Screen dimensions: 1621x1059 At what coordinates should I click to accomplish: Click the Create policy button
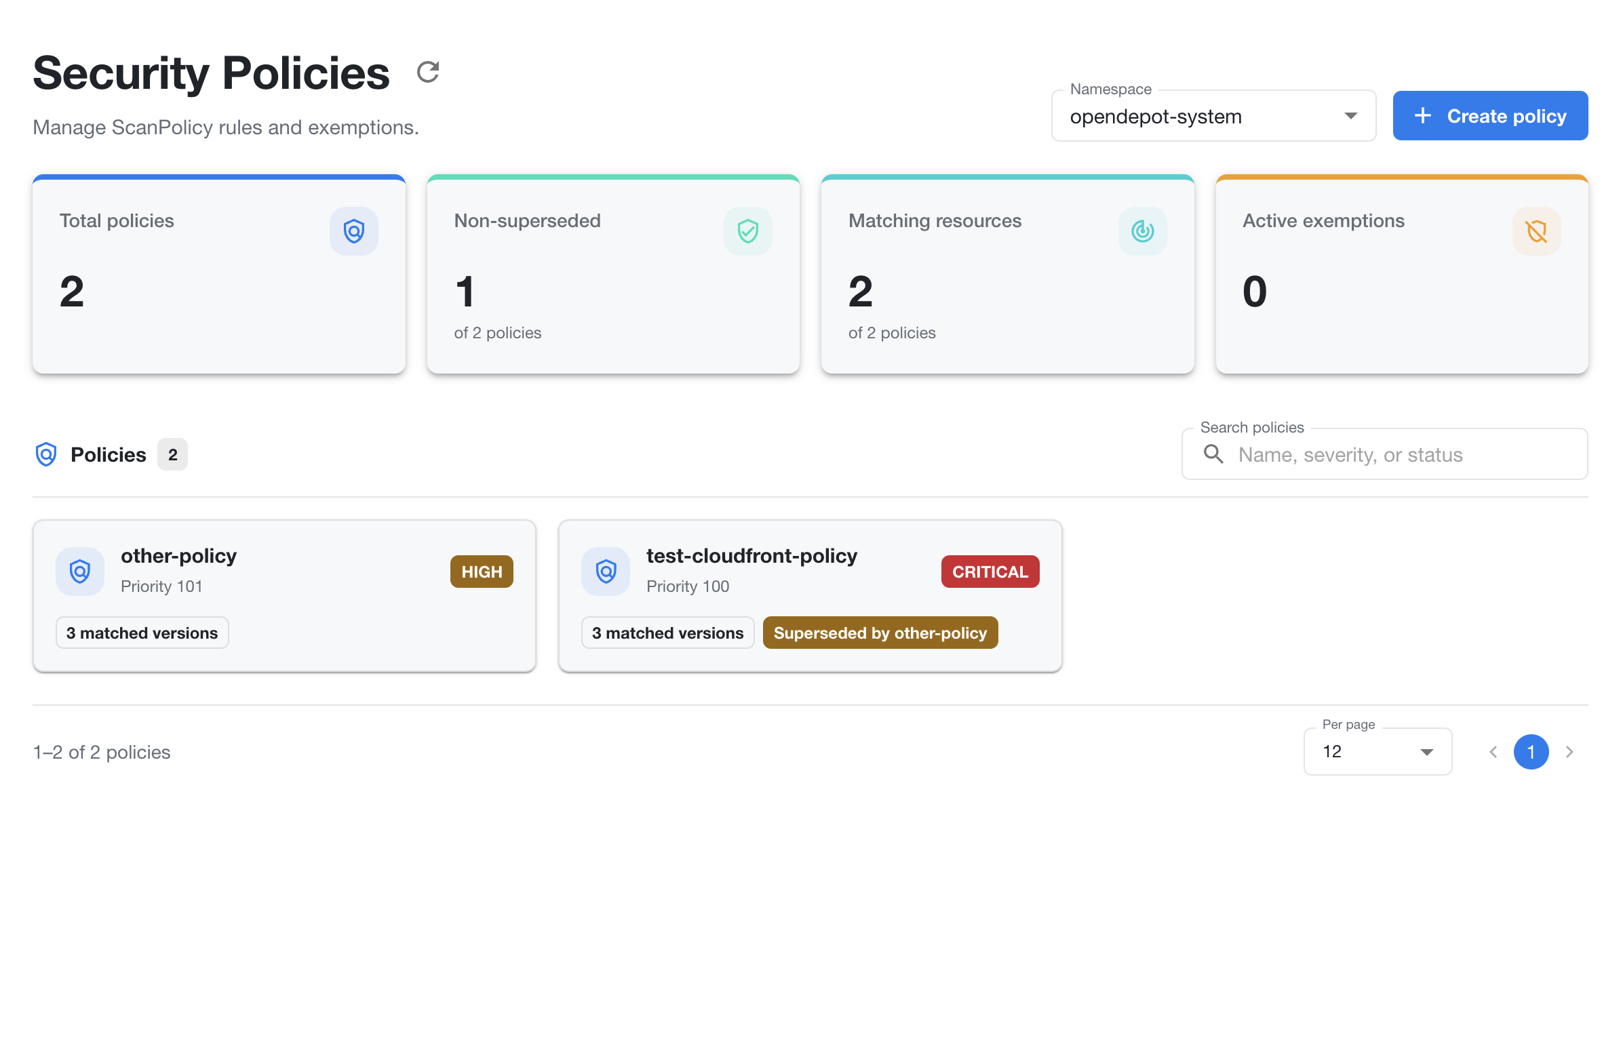point(1490,116)
